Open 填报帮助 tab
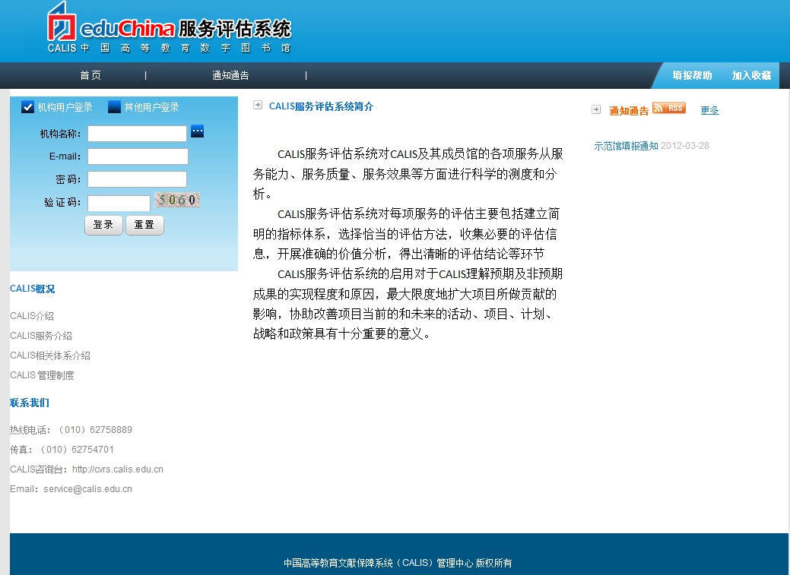 click(692, 75)
